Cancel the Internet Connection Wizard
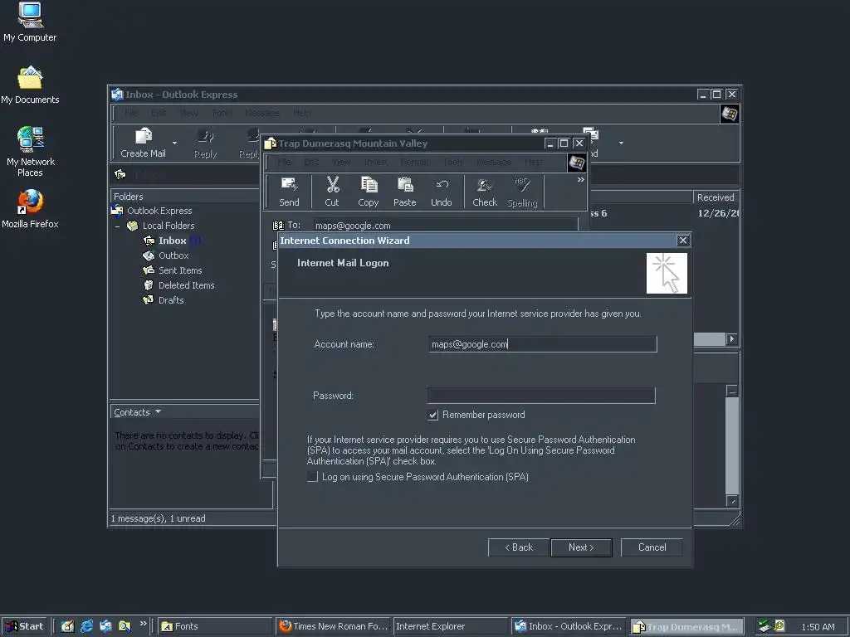This screenshot has height=637, width=850. point(652,547)
